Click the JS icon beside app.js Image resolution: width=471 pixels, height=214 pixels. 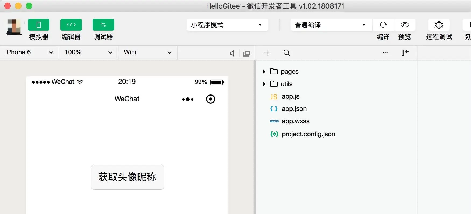coord(274,97)
